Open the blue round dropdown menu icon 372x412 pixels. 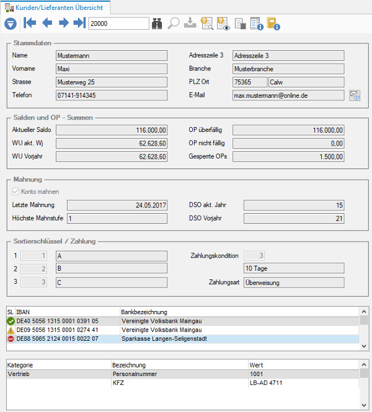click(x=11, y=24)
